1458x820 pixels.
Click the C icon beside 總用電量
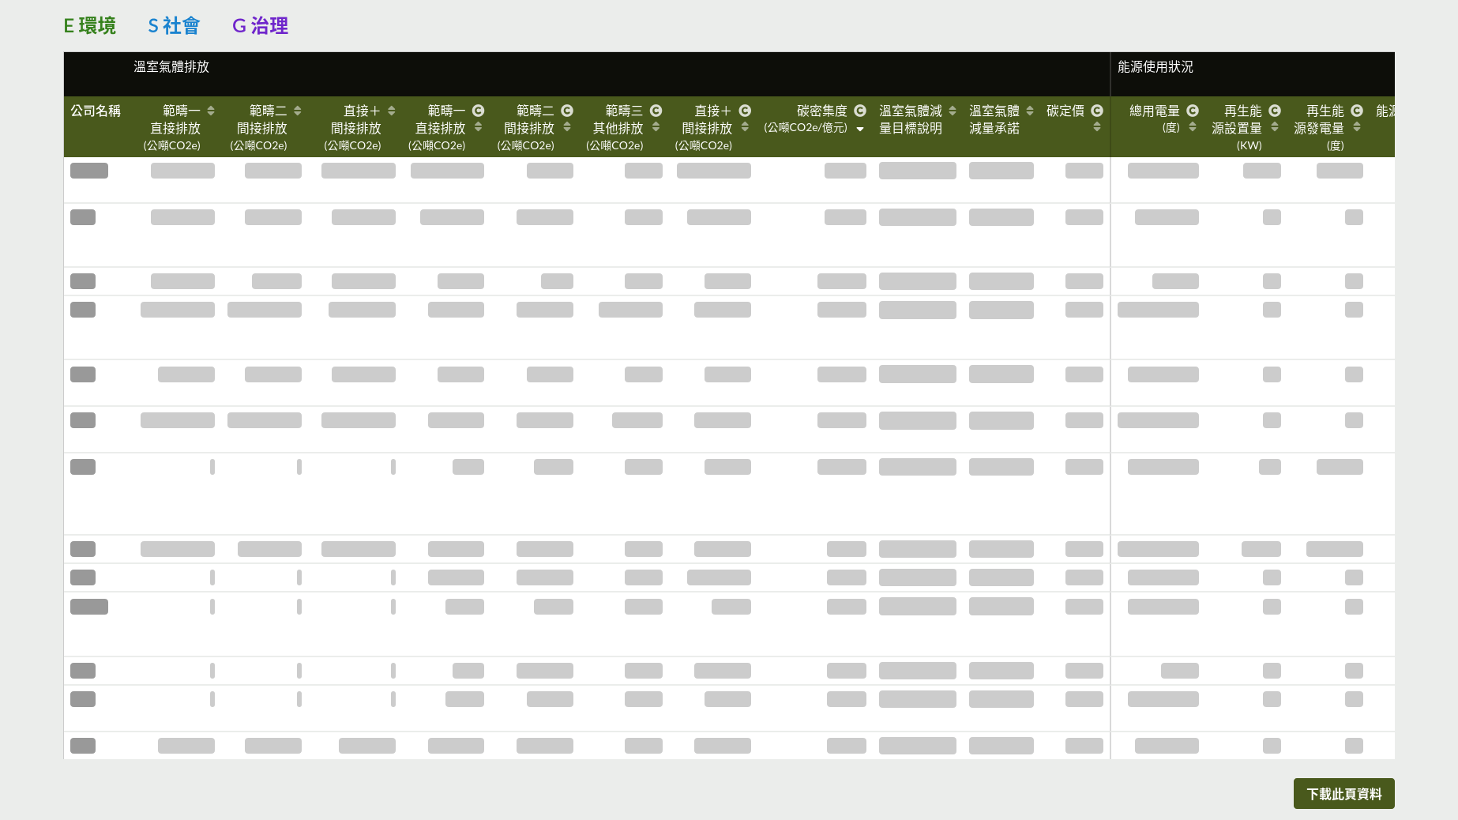[1193, 111]
